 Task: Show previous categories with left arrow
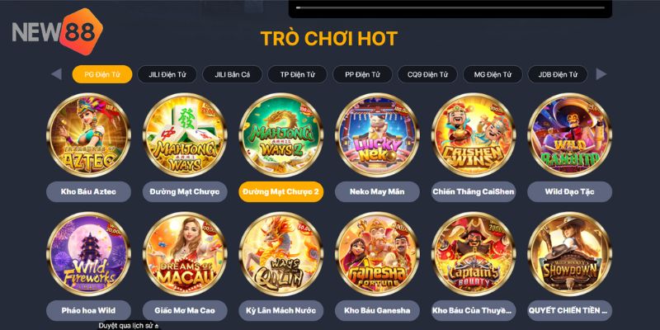56,74
